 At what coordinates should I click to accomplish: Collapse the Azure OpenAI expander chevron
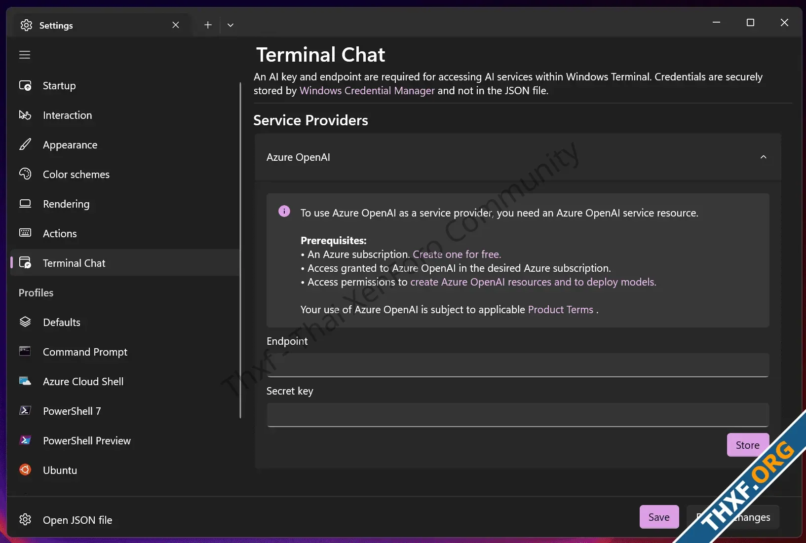(763, 157)
